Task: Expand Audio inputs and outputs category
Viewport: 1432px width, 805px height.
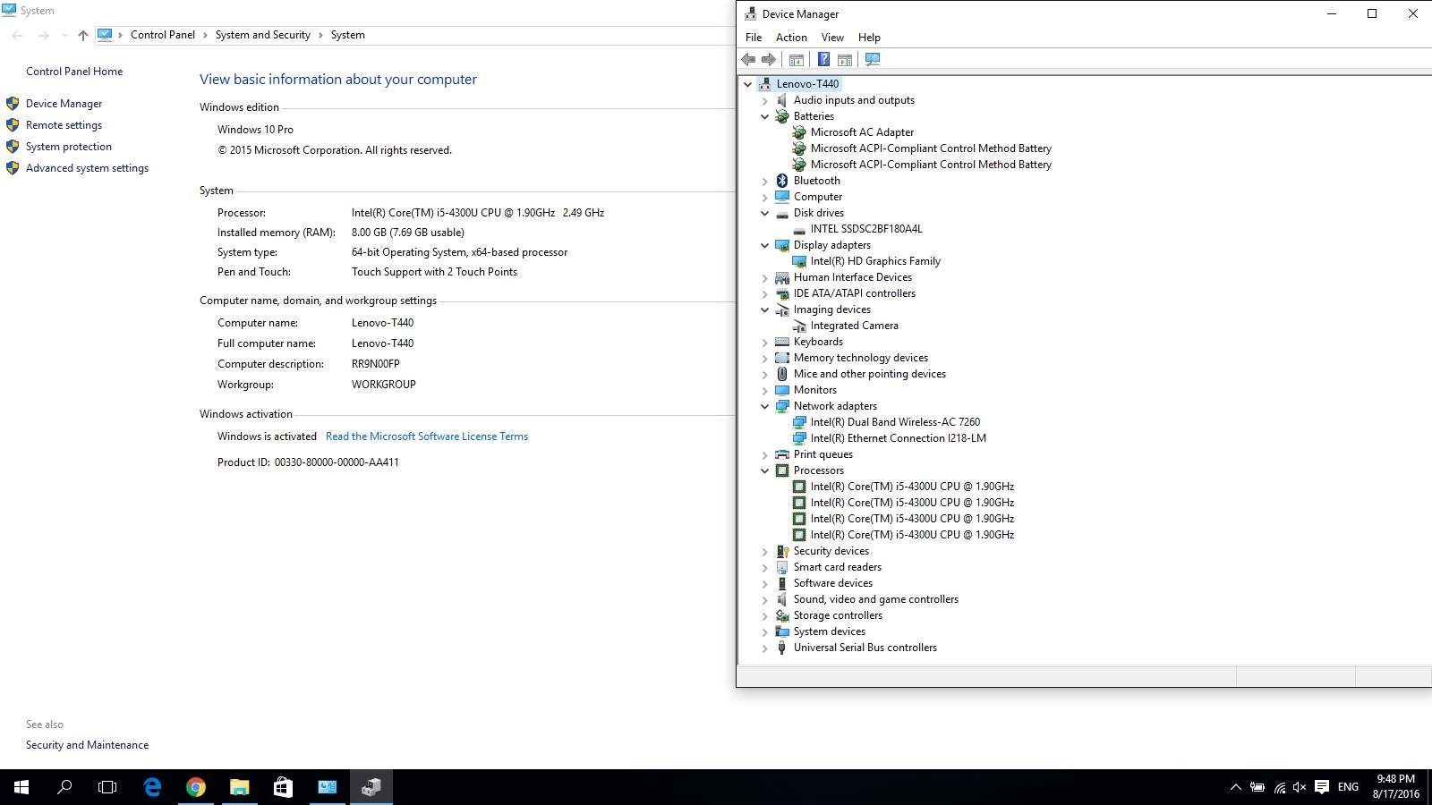Action: [x=765, y=101]
